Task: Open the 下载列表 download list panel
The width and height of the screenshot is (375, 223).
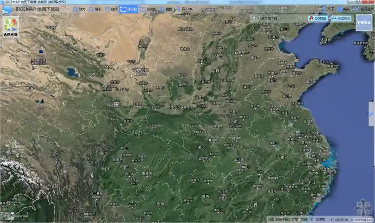Action: point(364,23)
